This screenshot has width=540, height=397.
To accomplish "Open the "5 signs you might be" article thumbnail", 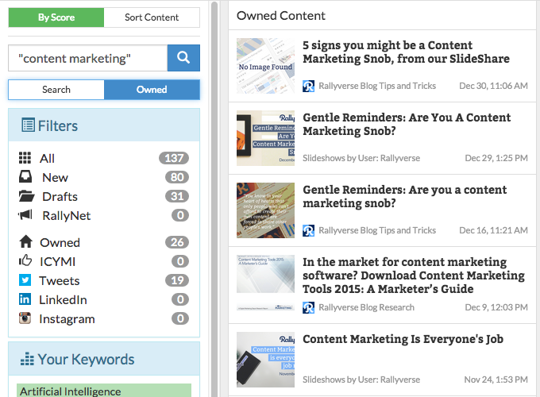I will [x=265, y=66].
